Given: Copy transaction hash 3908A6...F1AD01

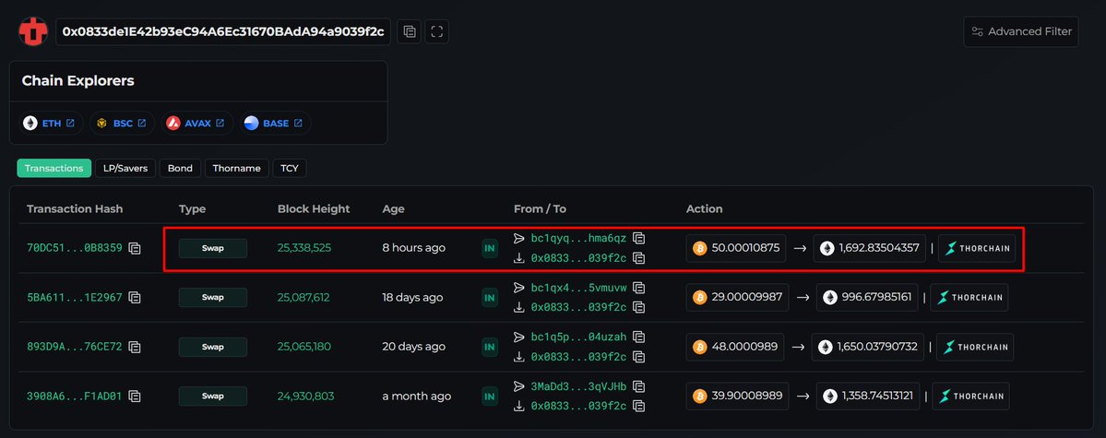Looking at the screenshot, I should pos(135,397).
